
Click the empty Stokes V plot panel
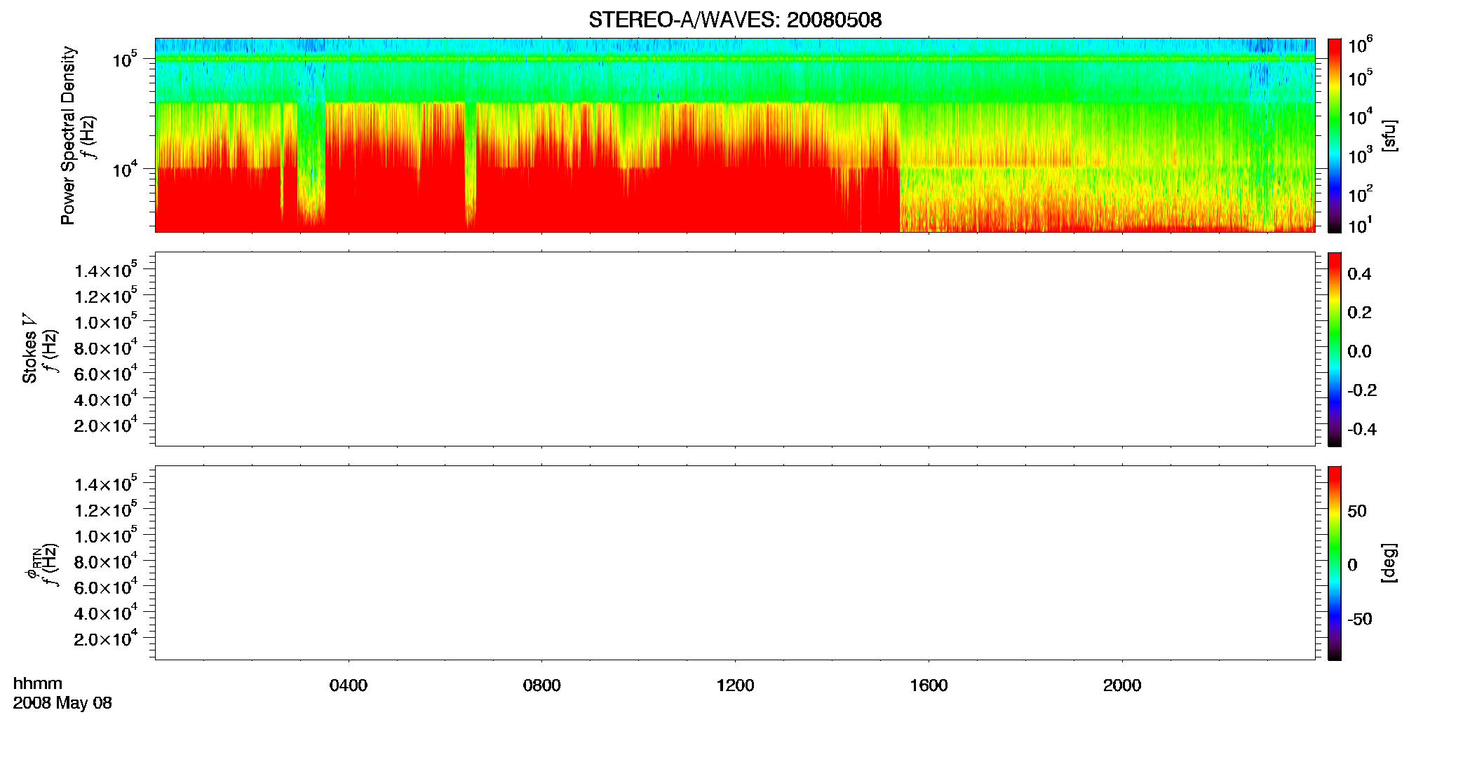pos(735,349)
